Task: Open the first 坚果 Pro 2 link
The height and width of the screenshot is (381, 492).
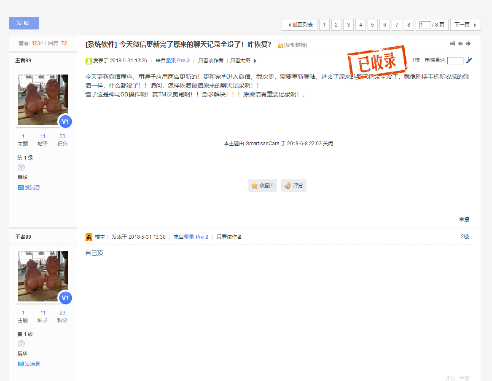Action: (177, 61)
